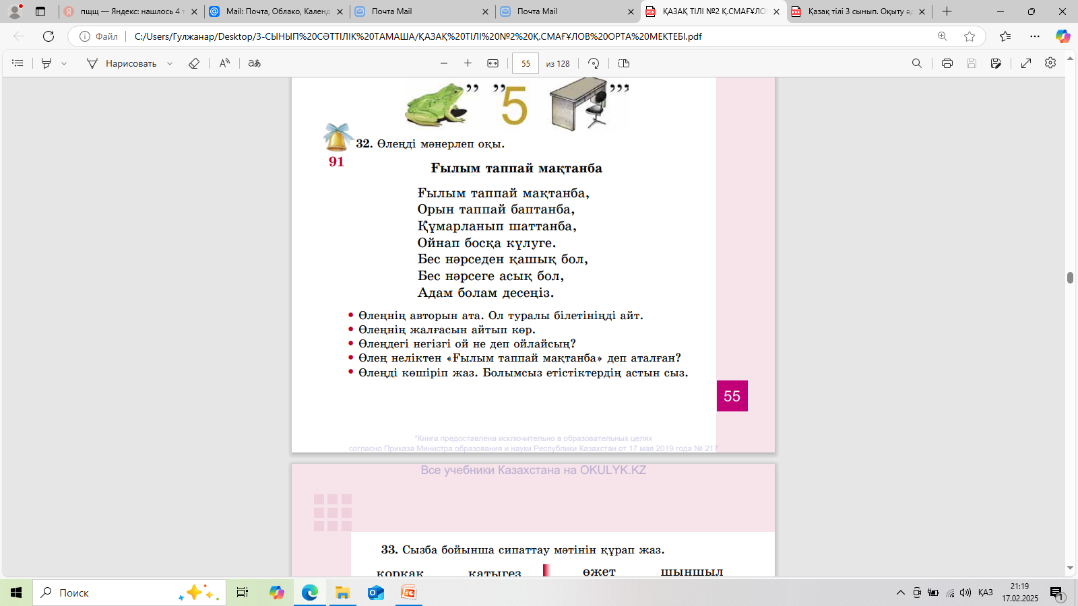This screenshot has width=1078, height=606.
Task: Switch to the second Почта Mail tab
Action: 567,11
